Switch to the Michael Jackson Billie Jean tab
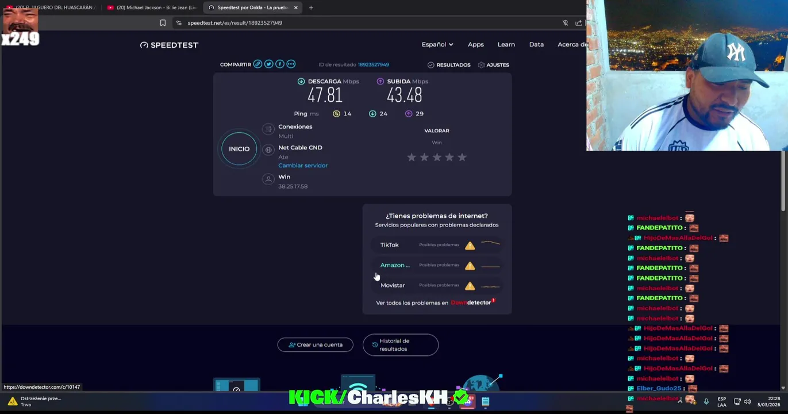788x414 pixels. tap(152, 7)
